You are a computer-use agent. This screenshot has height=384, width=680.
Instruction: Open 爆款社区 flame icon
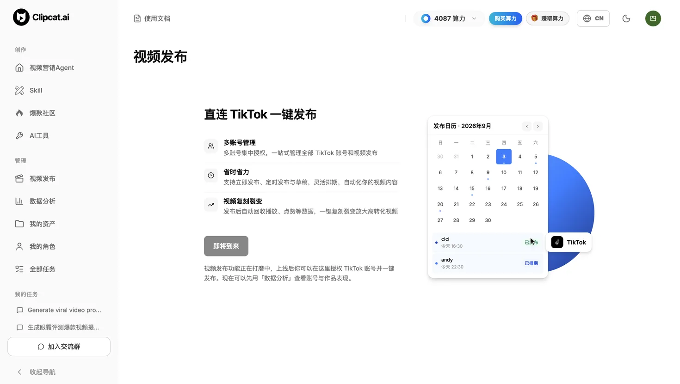click(19, 113)
